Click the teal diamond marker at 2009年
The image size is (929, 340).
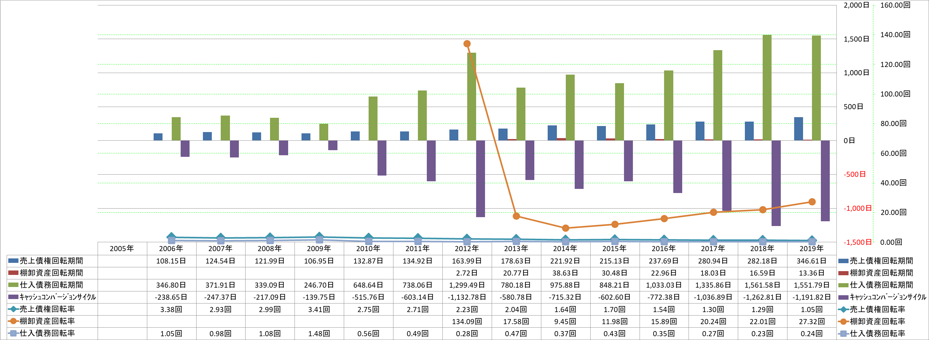pos(319,237)
